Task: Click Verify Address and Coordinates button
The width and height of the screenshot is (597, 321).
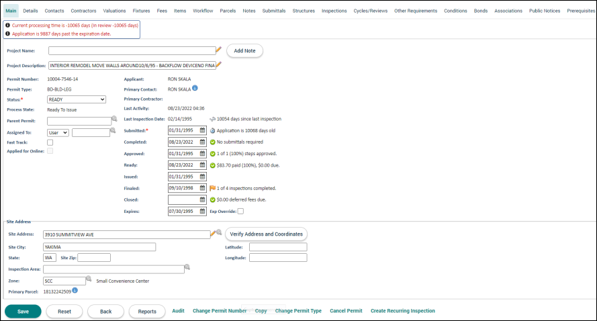Action: click(266, 234)
